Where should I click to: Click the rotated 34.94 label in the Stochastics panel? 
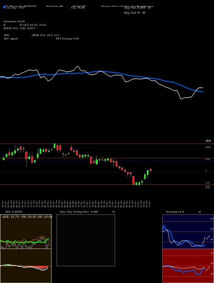208,238
